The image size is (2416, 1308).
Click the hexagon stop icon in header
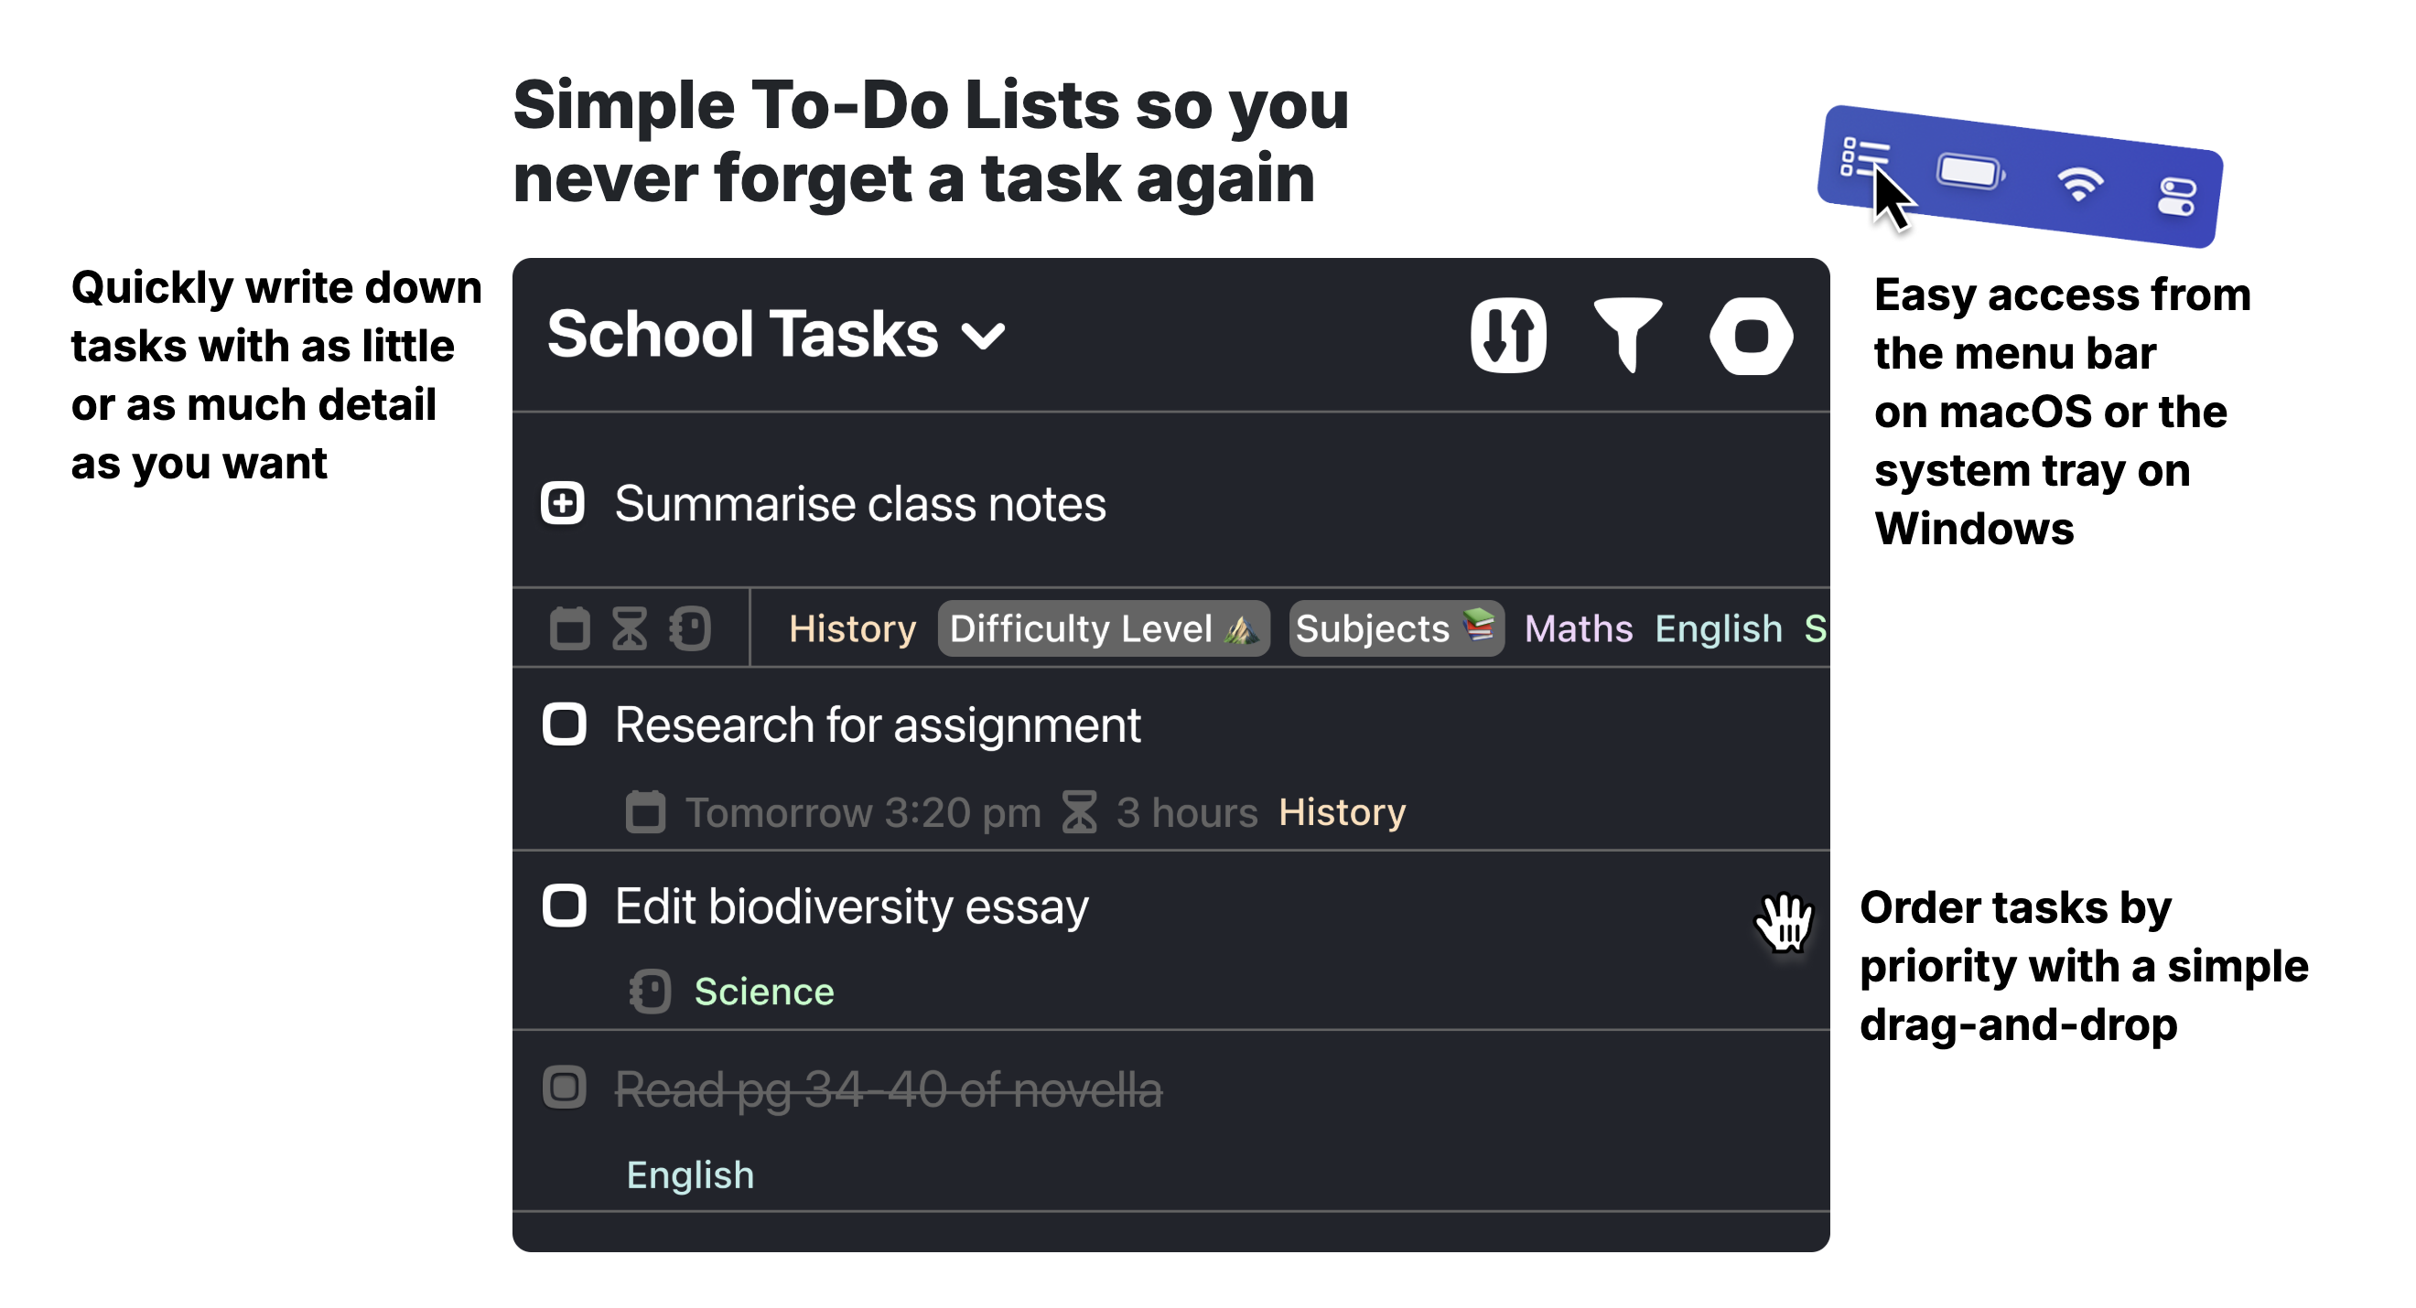[x=1750, y=336]
